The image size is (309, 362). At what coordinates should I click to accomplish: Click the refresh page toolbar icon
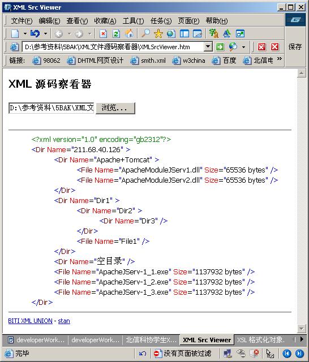116,34
